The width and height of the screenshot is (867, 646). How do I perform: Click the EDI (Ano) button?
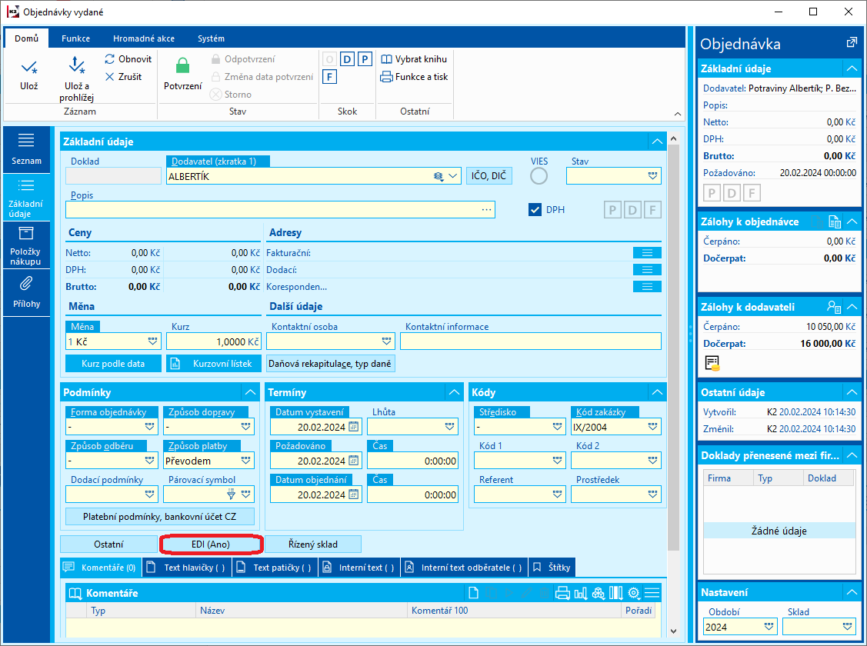tap(211, 544)
